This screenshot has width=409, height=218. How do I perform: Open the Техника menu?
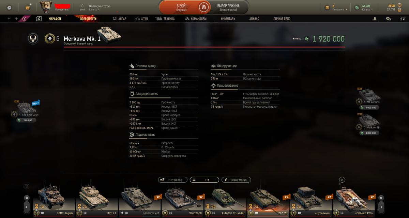[x=165, y=19]
